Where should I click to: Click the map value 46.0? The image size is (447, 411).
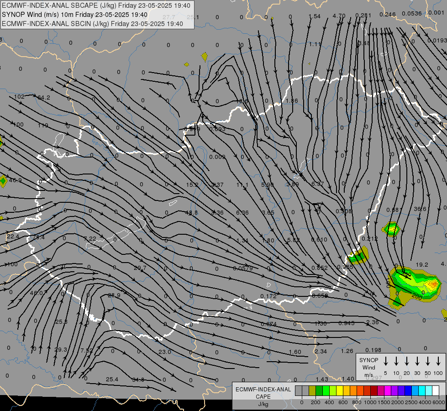(36, 293)
